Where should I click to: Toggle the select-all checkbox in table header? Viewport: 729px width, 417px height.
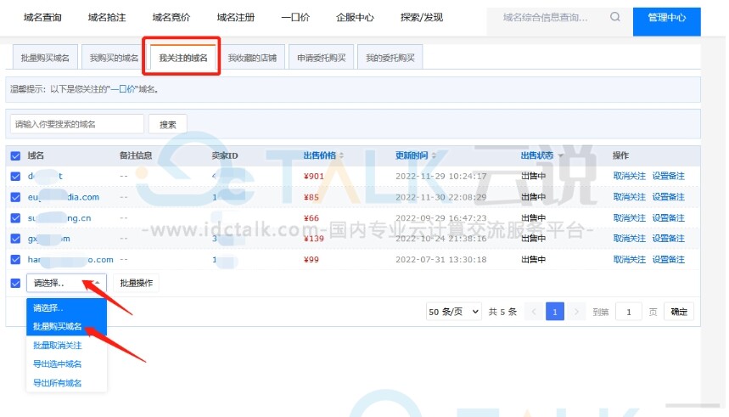click(15, 156)
